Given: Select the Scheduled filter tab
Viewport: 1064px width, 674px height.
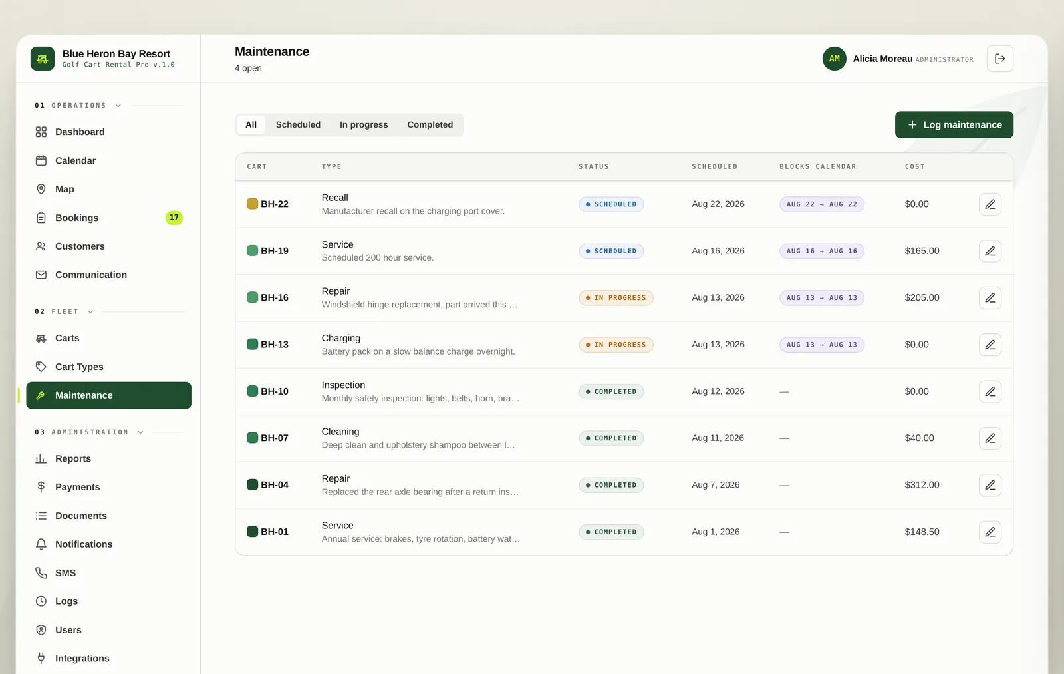Looking at the screenshot, I should click(x=298, y=125).
